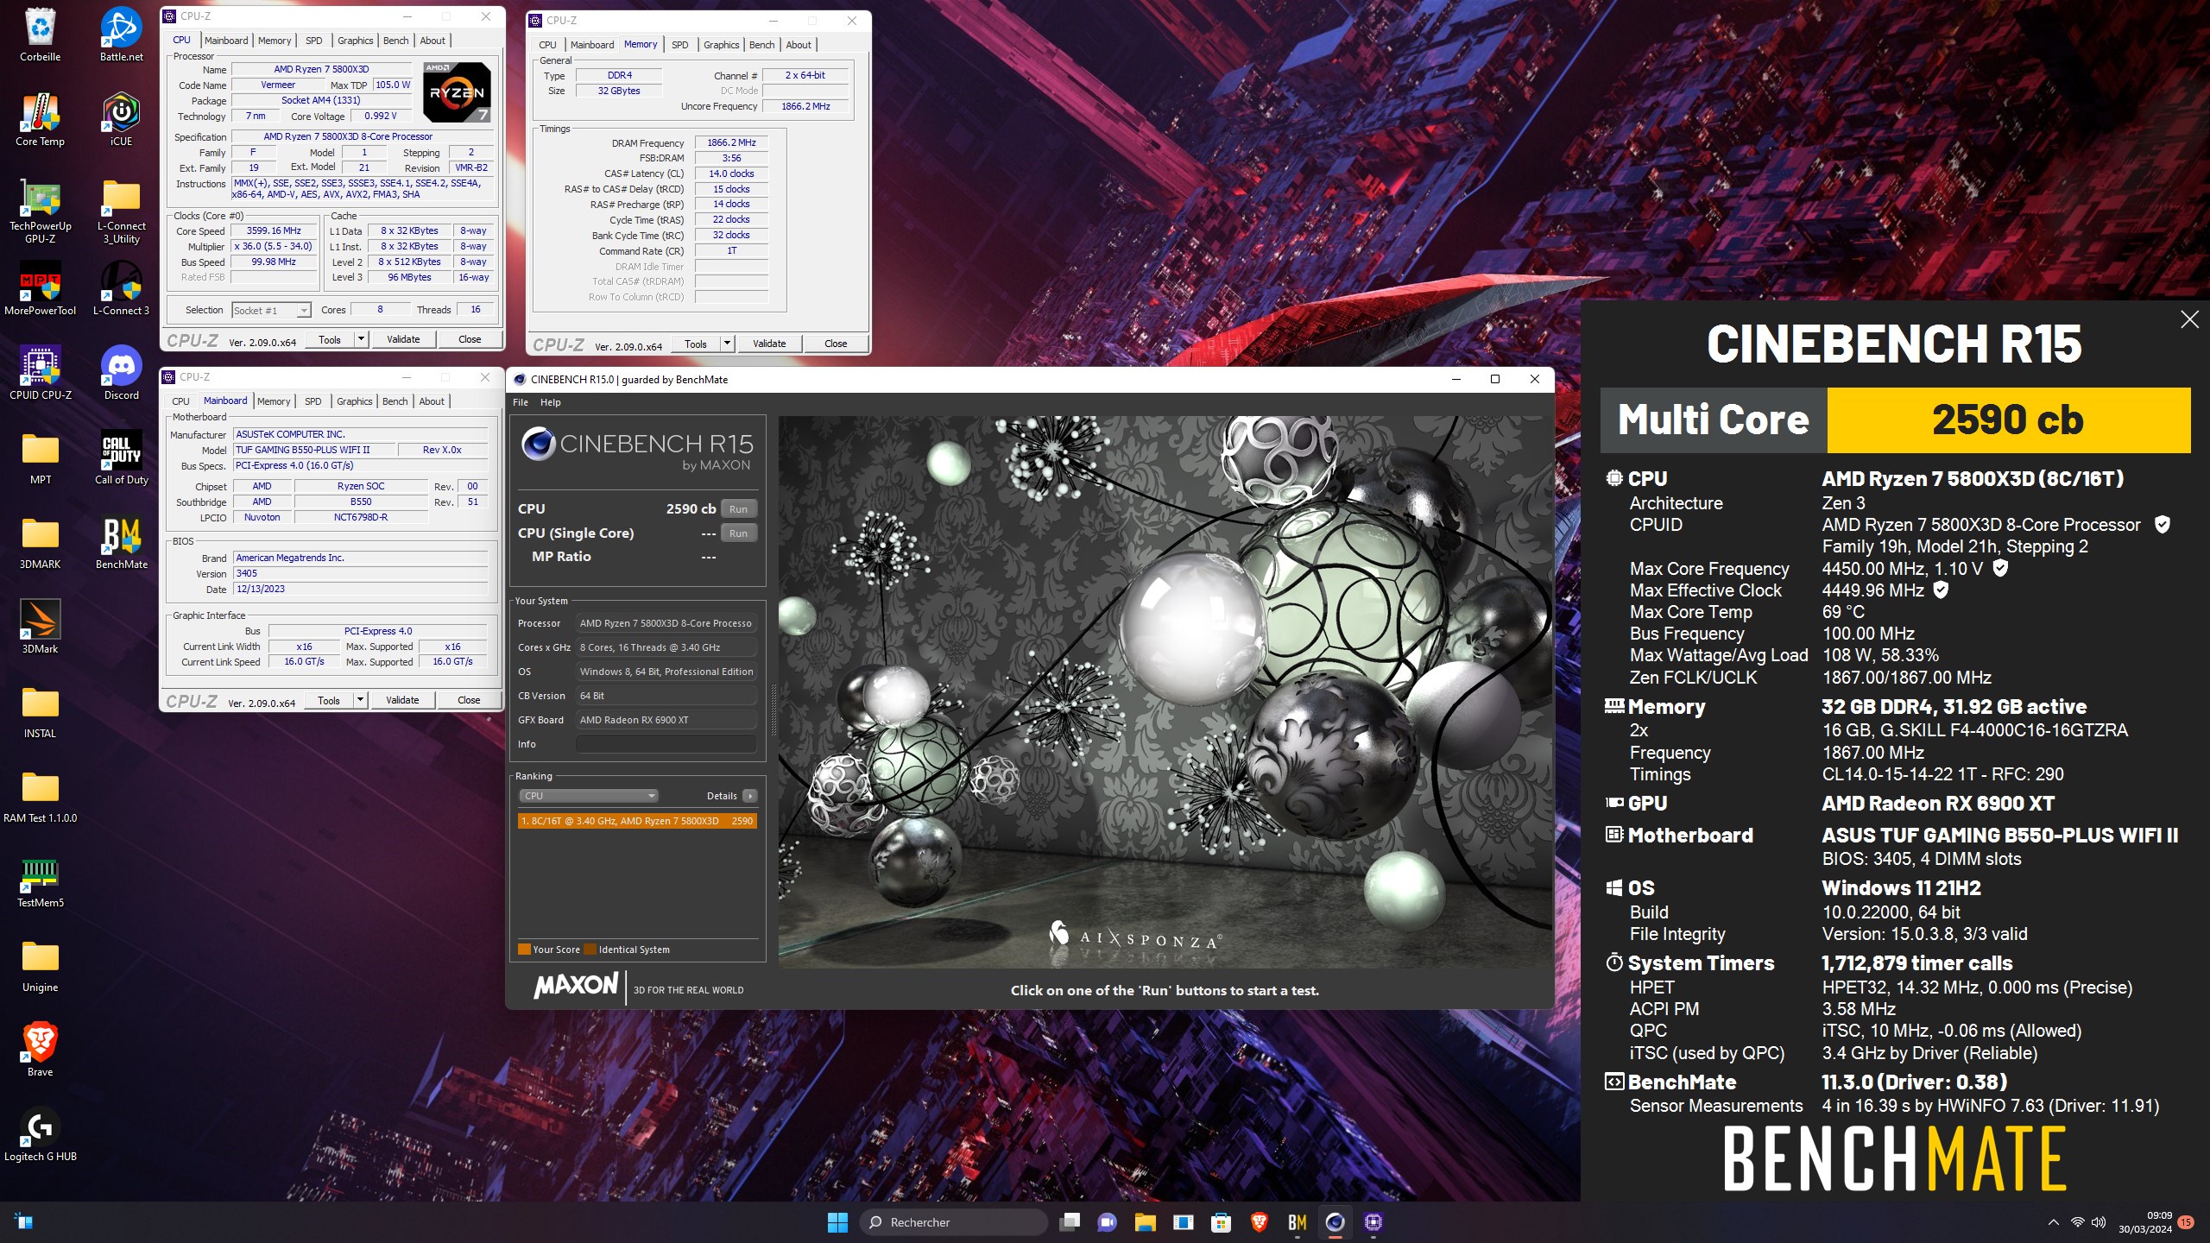
Task: Expand the Socket #1 selection dropdown
Action: [x=304, y=311]
